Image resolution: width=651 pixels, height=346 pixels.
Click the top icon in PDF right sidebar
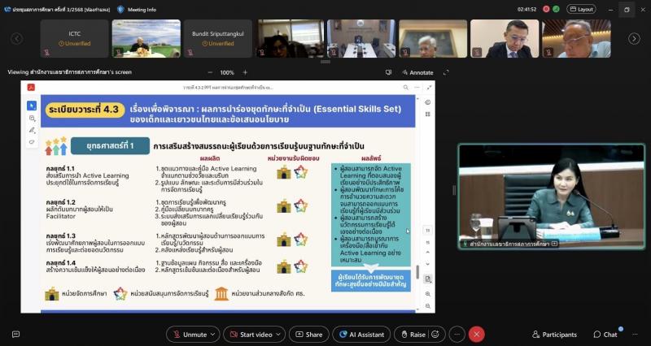click(x=428, y=102)
